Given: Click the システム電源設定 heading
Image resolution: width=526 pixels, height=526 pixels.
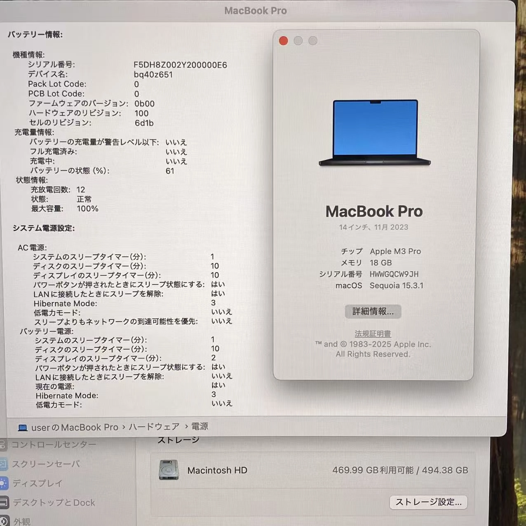Looking at the screenshot, I should pos(44,228).
